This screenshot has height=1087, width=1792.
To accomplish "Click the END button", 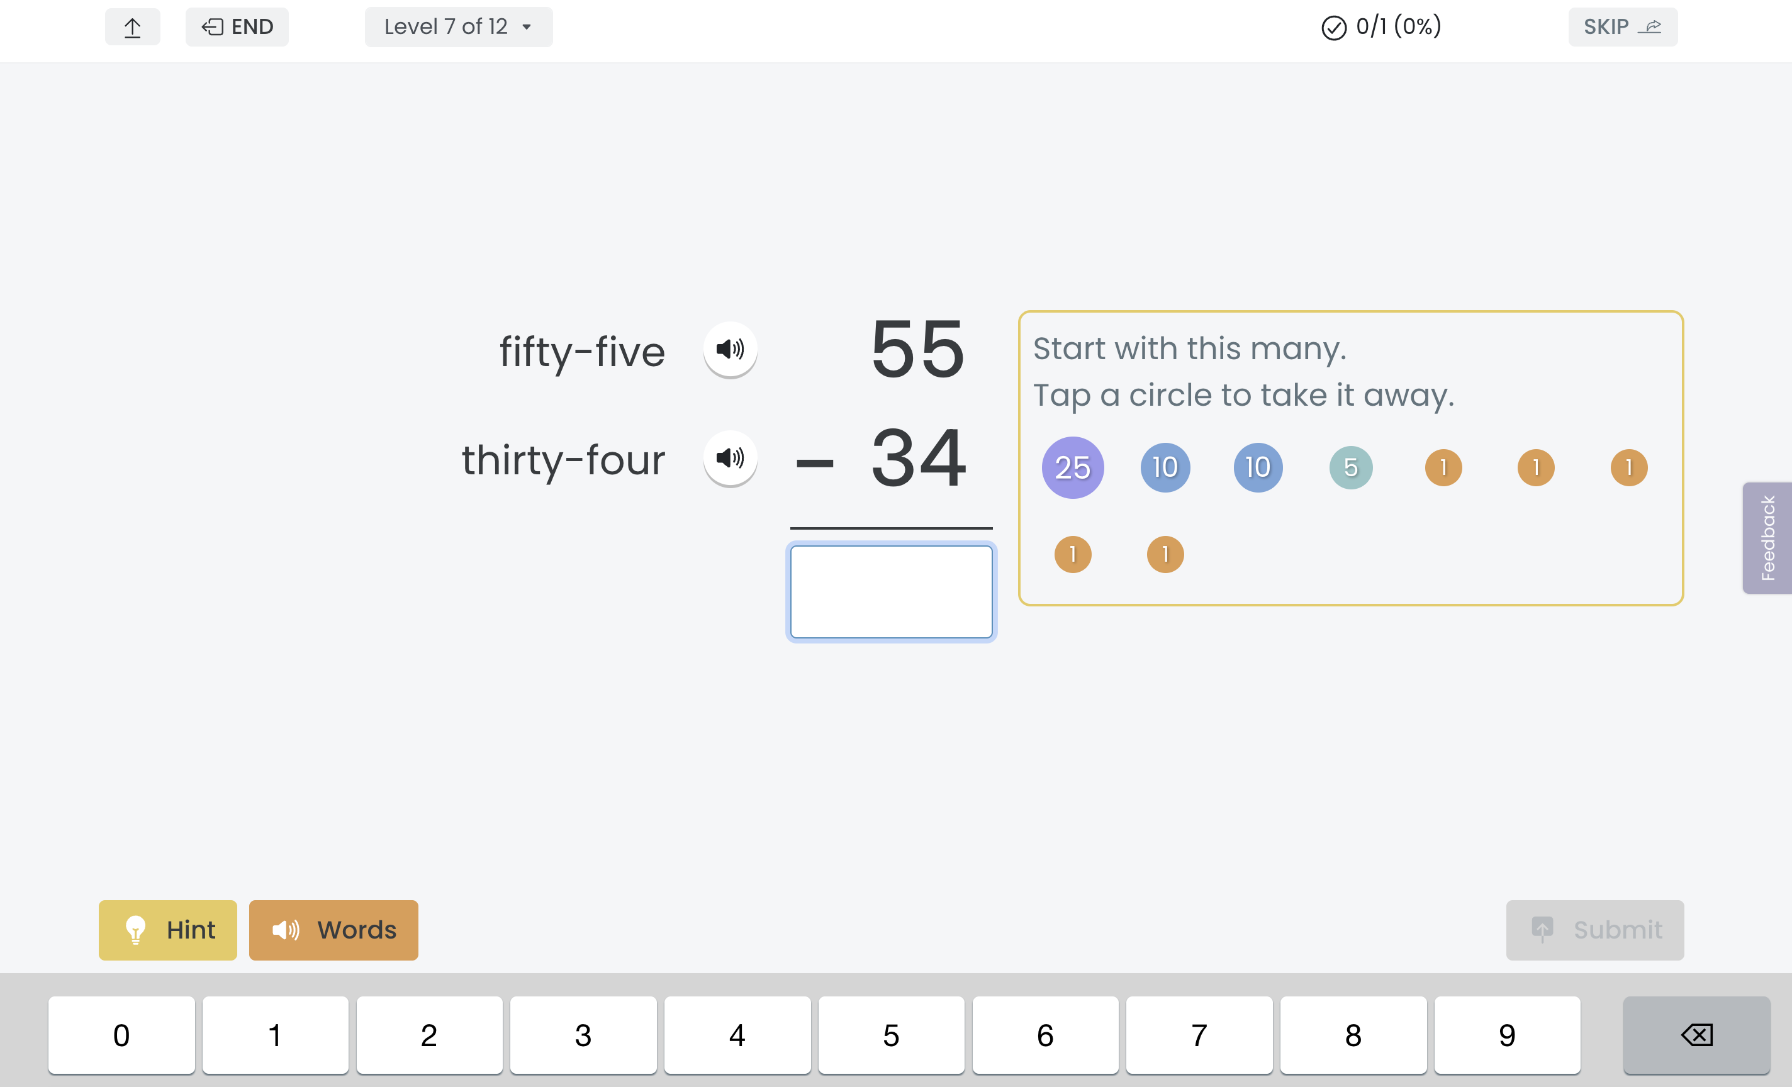I will tap(237, 27).
